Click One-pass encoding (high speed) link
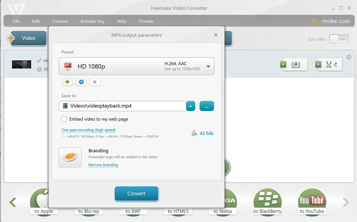Viewport: 357px width, 222px height. tap(88, 130)
